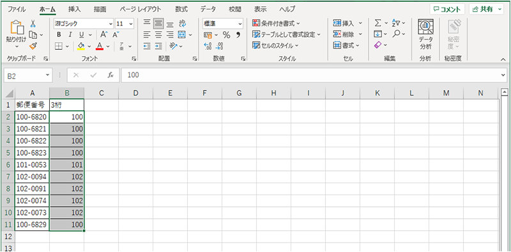Open テーブルとして書式設定 menu
The height and width of the screenshot is (252, 511).
(x=286, y=34)
